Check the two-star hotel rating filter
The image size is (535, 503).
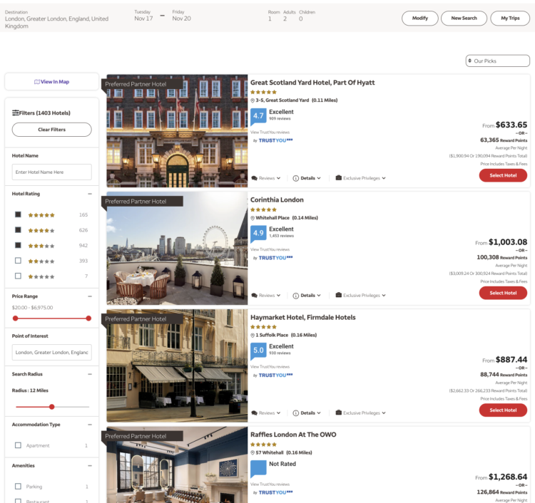click(x=18, y=261)
